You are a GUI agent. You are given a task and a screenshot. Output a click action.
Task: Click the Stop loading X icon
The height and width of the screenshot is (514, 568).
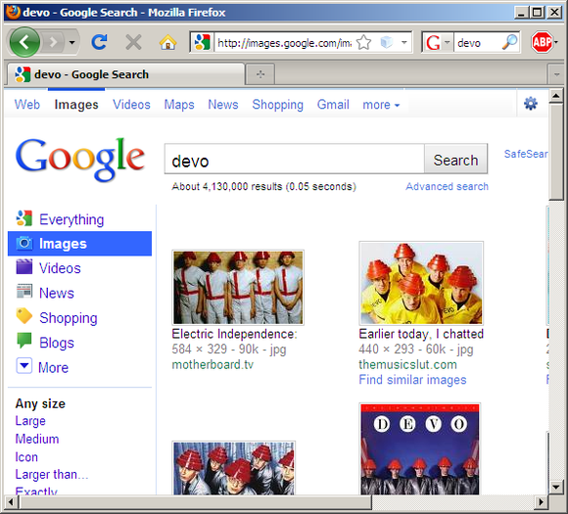(x=133, y=42)
